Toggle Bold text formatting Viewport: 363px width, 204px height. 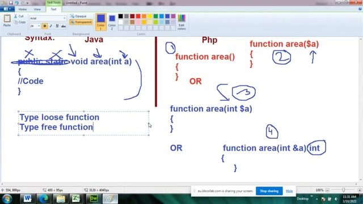click(x=45, y=26)
